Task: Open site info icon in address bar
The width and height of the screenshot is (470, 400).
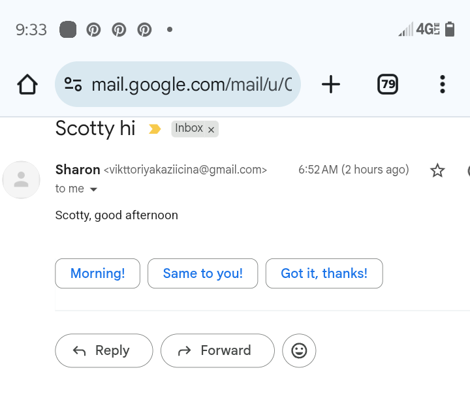Action: [x=73, y=84]
